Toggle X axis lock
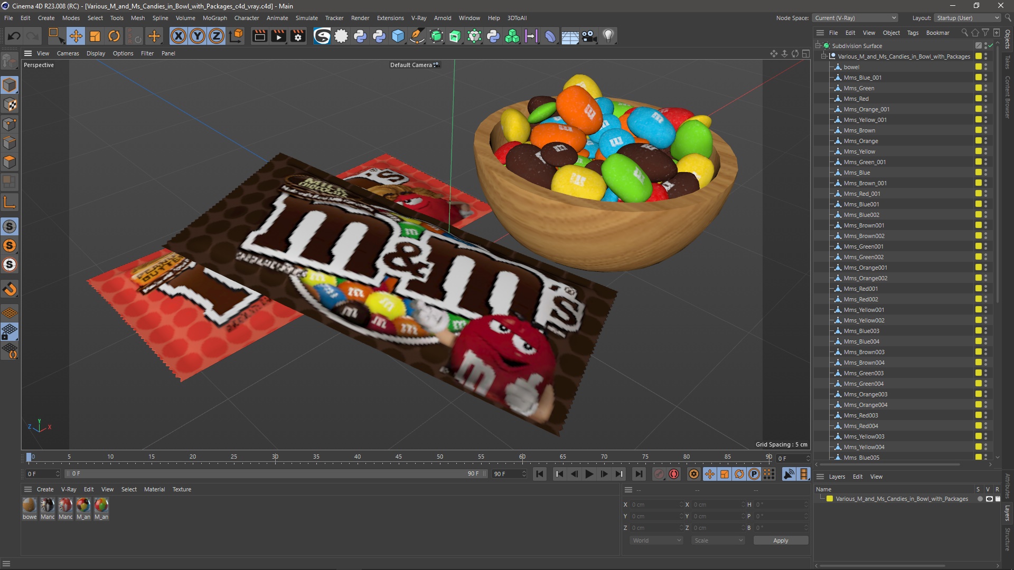The image size is (1014, 570). pyautogui.click(x=179, y=36)
